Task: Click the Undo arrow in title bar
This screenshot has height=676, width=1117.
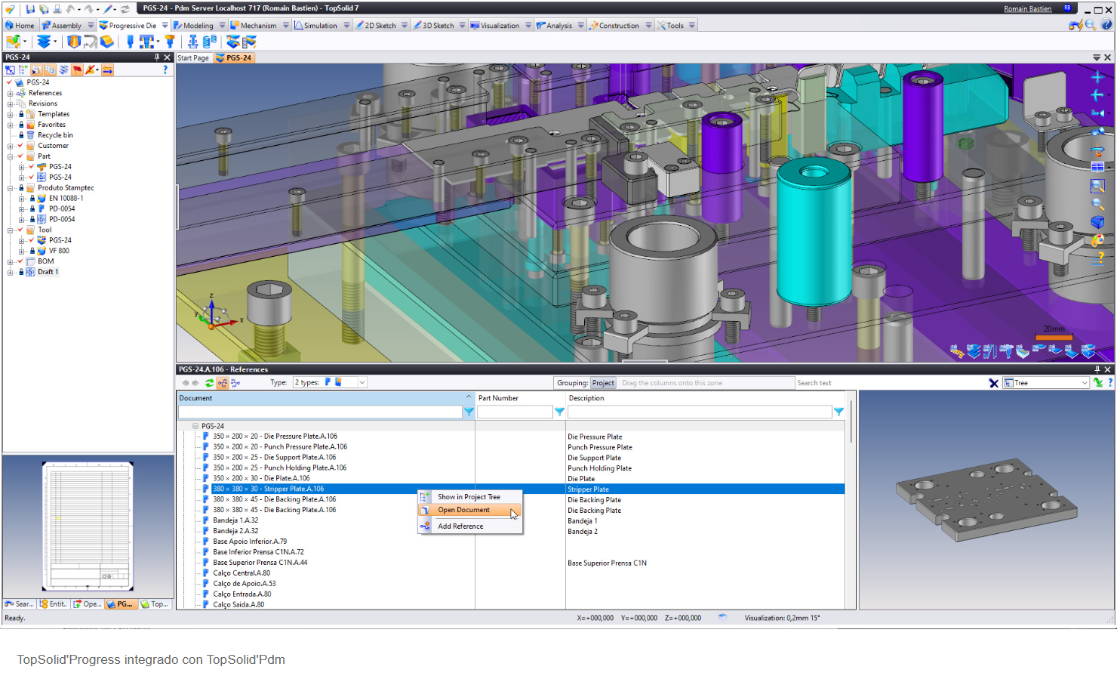Action: point(71,9)
